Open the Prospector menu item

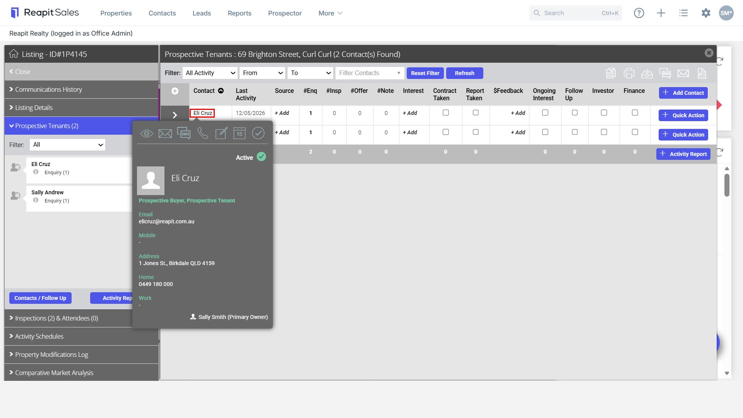(285, 13)
